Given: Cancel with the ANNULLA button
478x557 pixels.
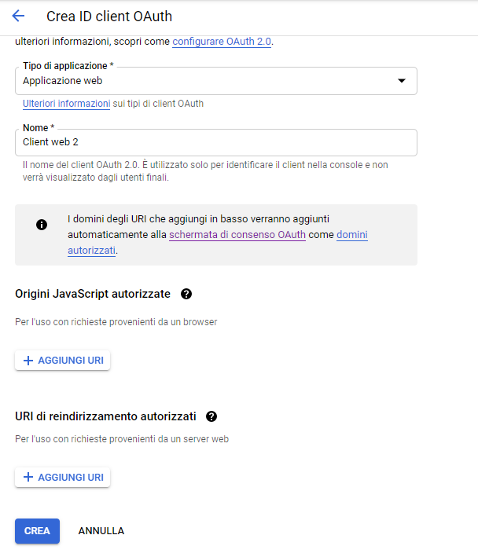Looking at the screenshot, I should tap(101, 531).
